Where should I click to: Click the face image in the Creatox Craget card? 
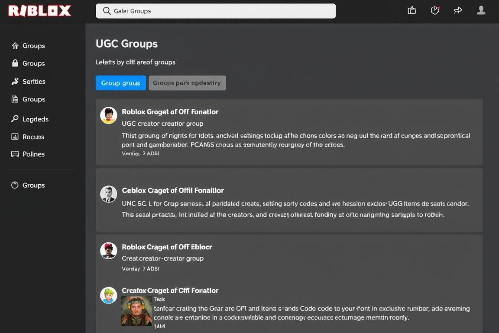(x=136, y=311)
